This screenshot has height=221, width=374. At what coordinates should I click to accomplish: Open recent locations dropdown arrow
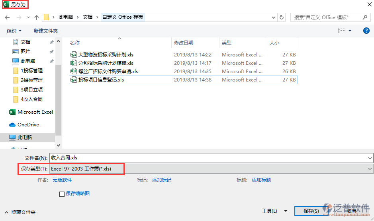(28, 17)
